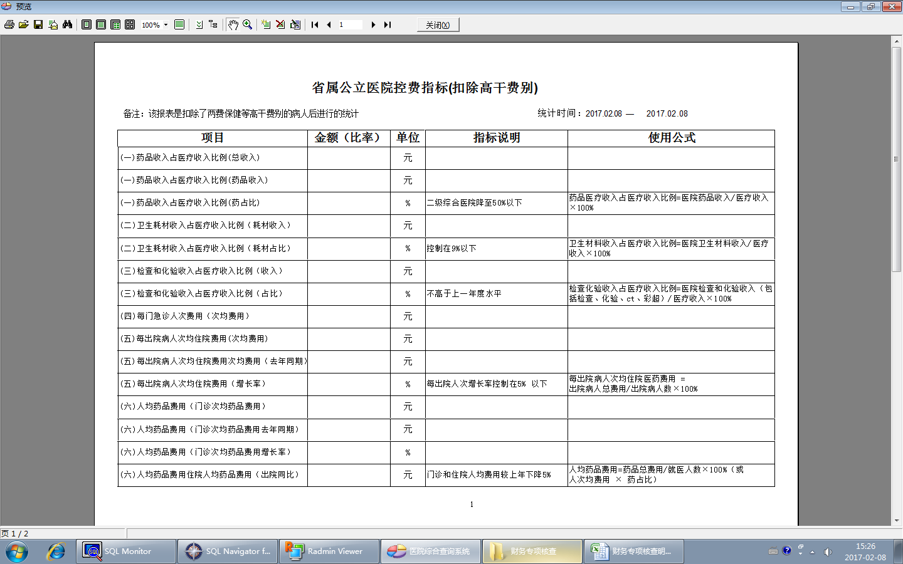Screen dimensions: 903x564
Task: Open the 财务专项核查 folder taskbar button
Action: tap(532, 551)
